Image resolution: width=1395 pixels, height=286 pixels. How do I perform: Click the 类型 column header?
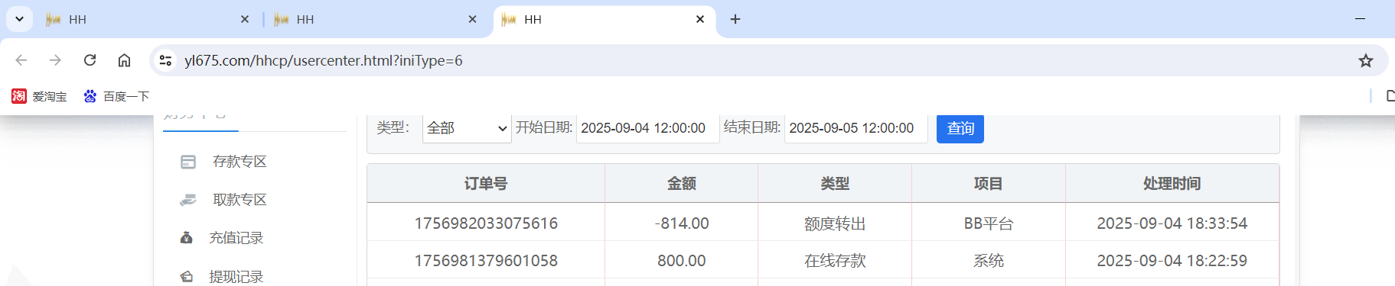835,184
